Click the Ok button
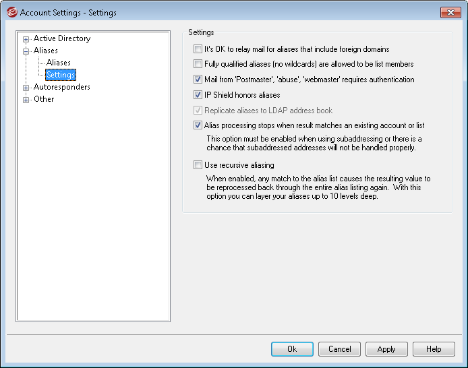The width and height of the screenshot is (468, 368). point(292,349)
